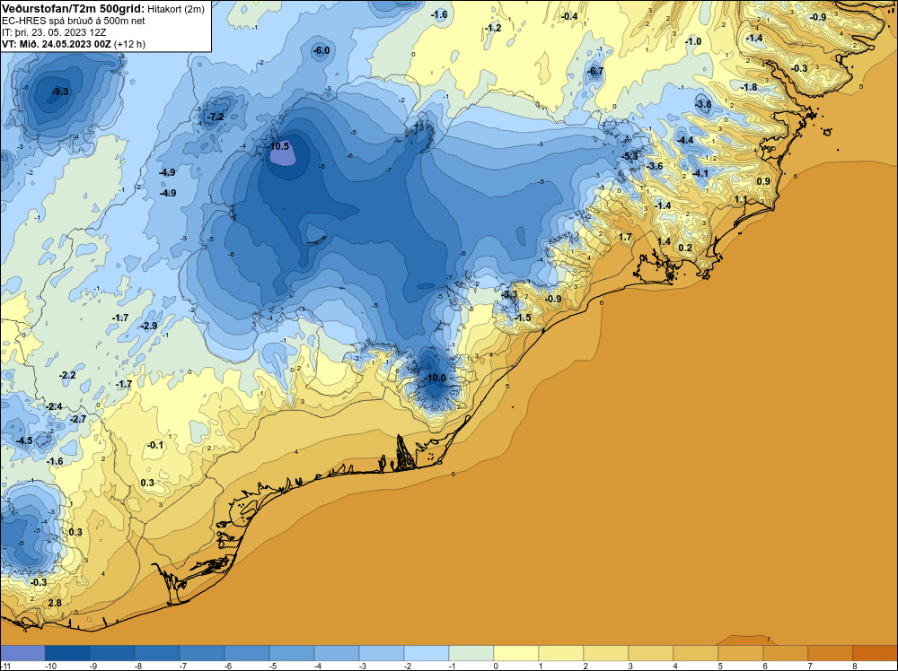Select the 0.9 temperature reading
Viewport: 898px width, 671px height.
pyautogui.click(x=763, y=181)
